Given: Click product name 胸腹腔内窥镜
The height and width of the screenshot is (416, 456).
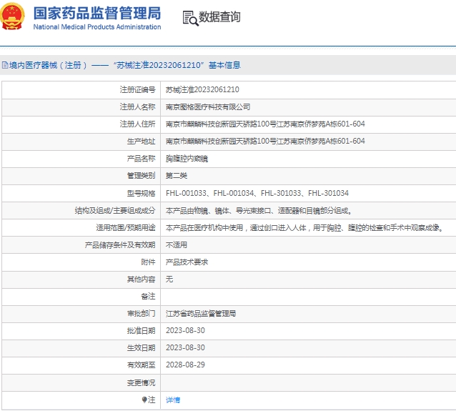Looking at the screenshot, I should coord(187,159).
